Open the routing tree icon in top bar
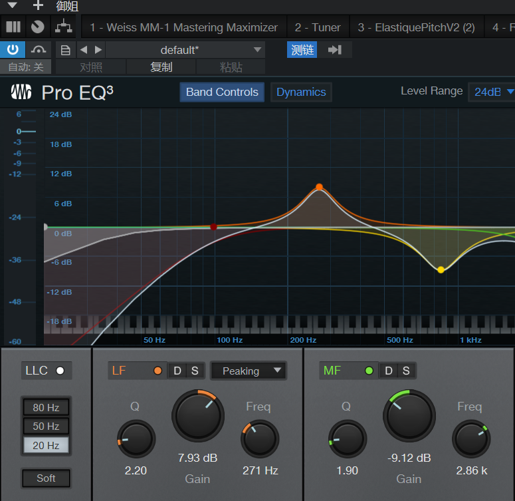Viewport: 515px width, 501px height. [x=63, y=27]
